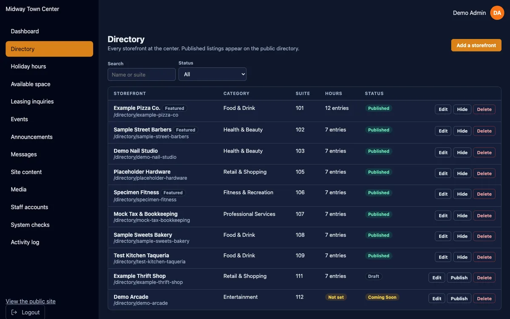The image size is (510, 319).
Task: View the Activity log
Action: coord(49,242)
